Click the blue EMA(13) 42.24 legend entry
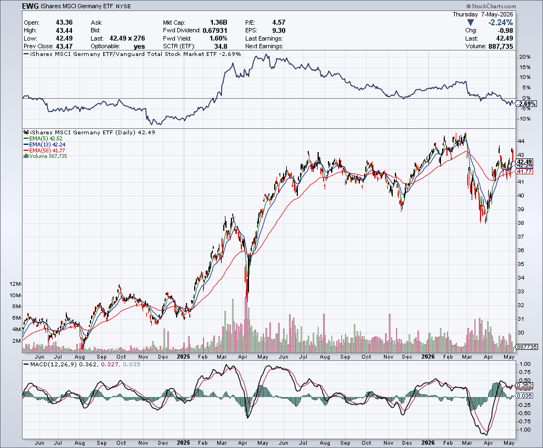 (x=44, y=144)
